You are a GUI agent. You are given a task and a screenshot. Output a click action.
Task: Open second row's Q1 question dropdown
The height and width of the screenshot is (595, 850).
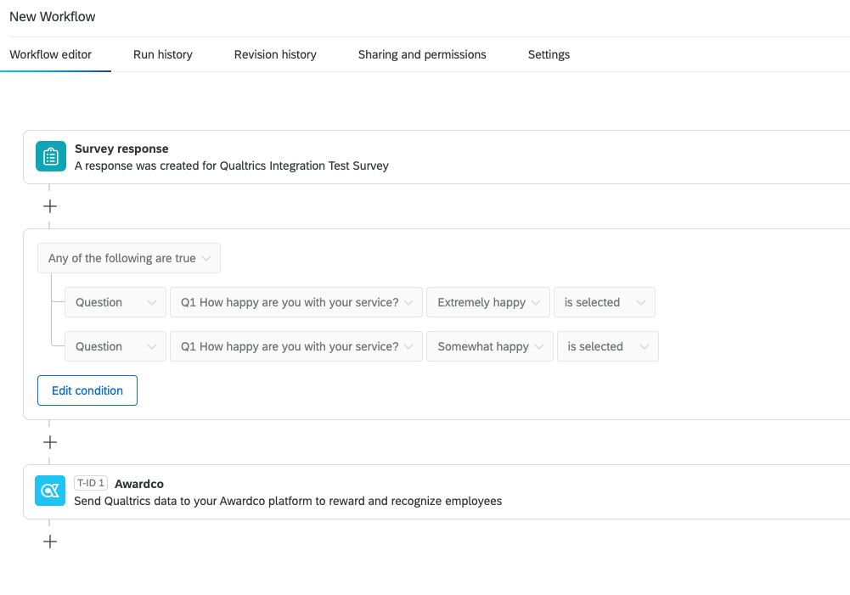pyautogui.click(x=296, y=346)
